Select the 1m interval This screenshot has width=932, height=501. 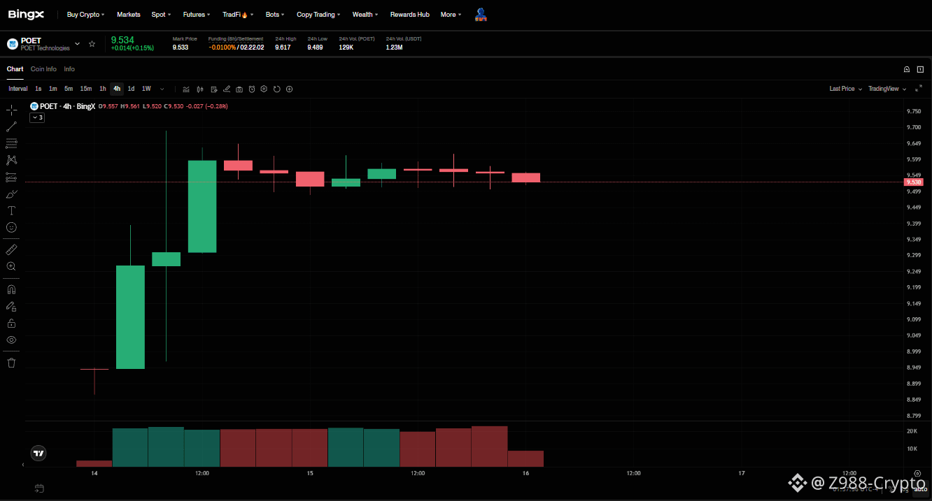coord(52,89)
